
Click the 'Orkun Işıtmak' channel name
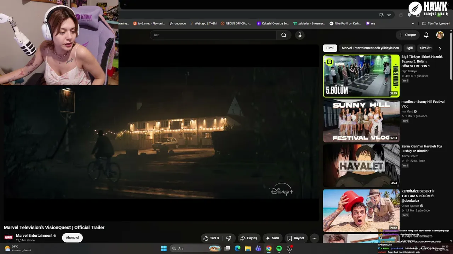[x=410, y=206]
